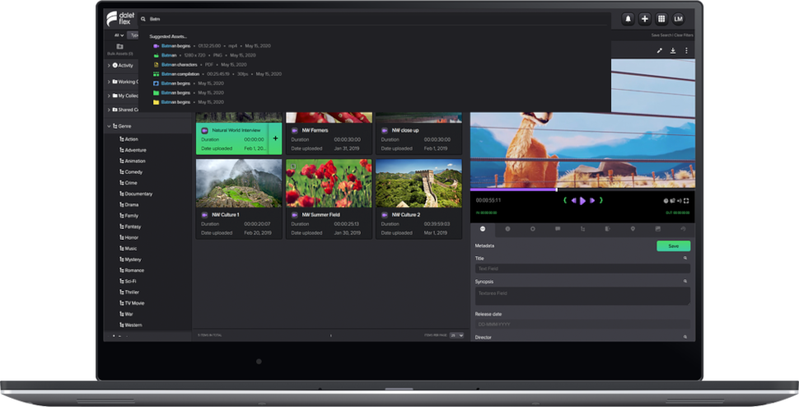
Task: Add Natural World Interview using plus button
Action: (275, 138)
